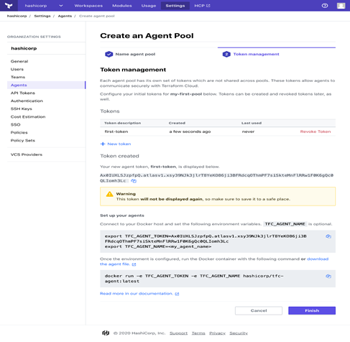
Task: Click the 'a few seconds ago' created cell
Action: click(x=190, y=131)
